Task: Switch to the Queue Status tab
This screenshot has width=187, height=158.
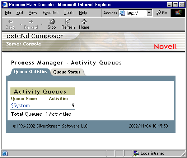Action: [x=67, y=72]
